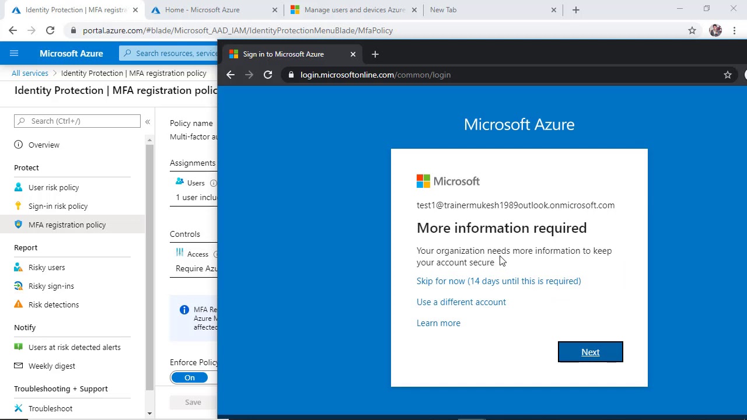Click the main browser address bar
This screenshot has width=747, height=420.
click(x=373, y=30)
